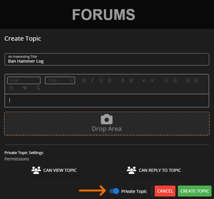
Task: Click the insert link icon
Action: click(25, 88)
